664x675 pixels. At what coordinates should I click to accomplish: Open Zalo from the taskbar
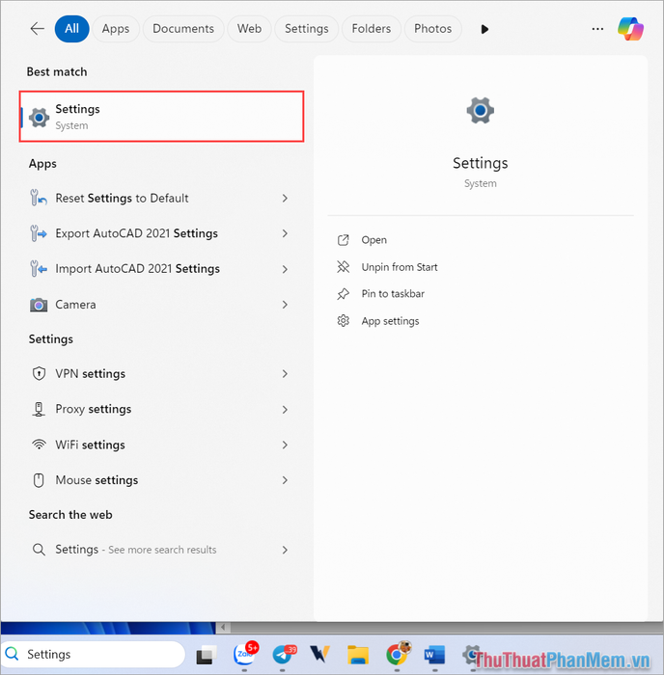coord(242,656)
